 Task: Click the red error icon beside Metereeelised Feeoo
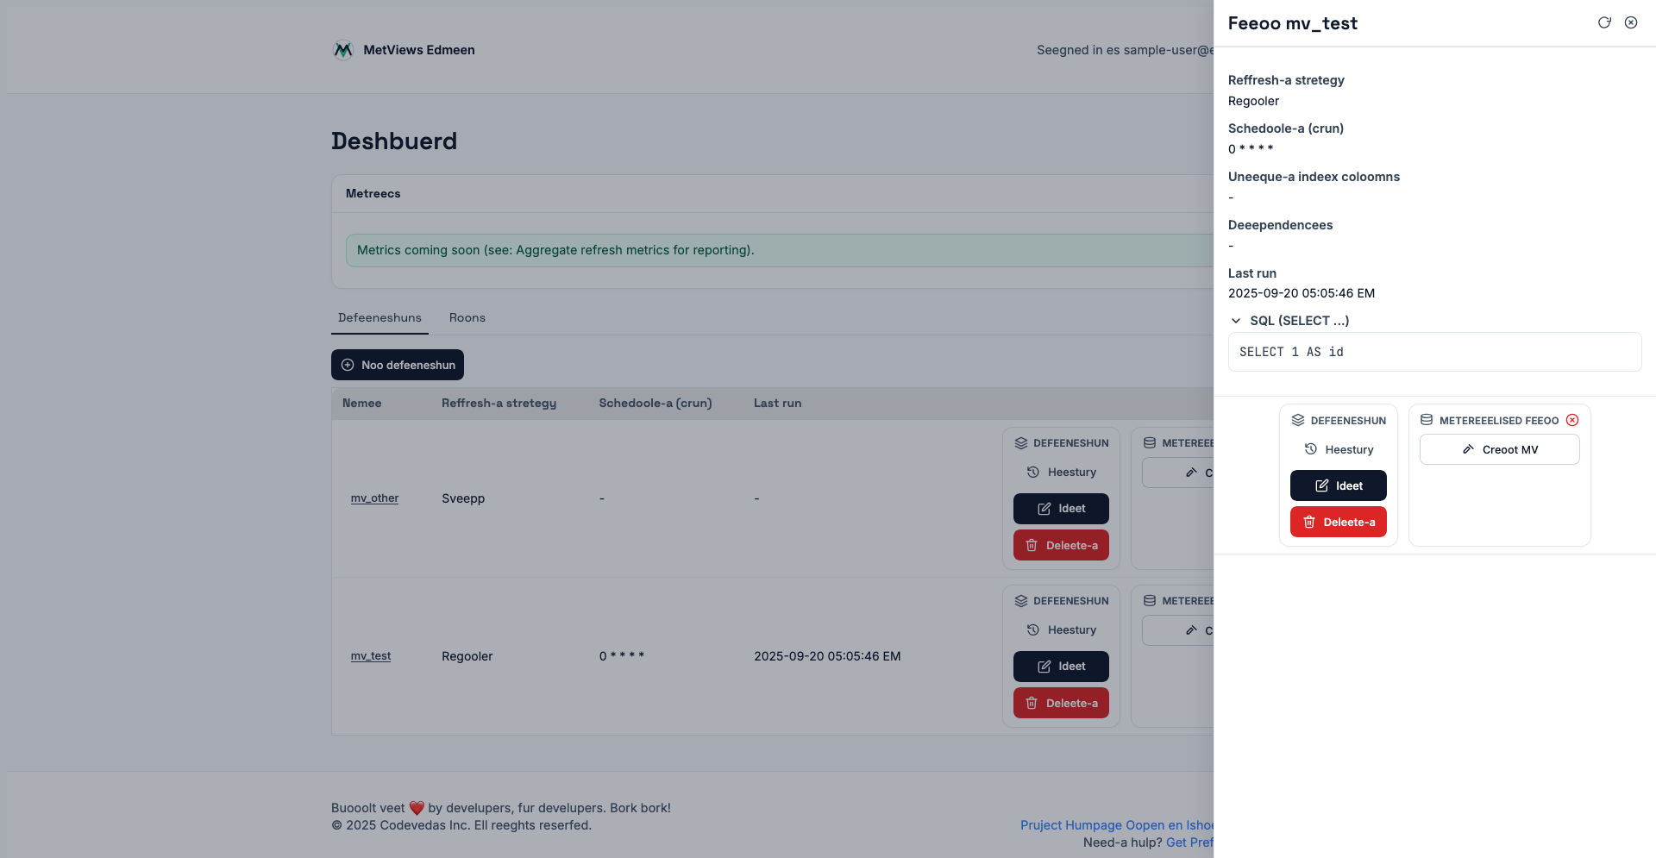coord(1572,420)
